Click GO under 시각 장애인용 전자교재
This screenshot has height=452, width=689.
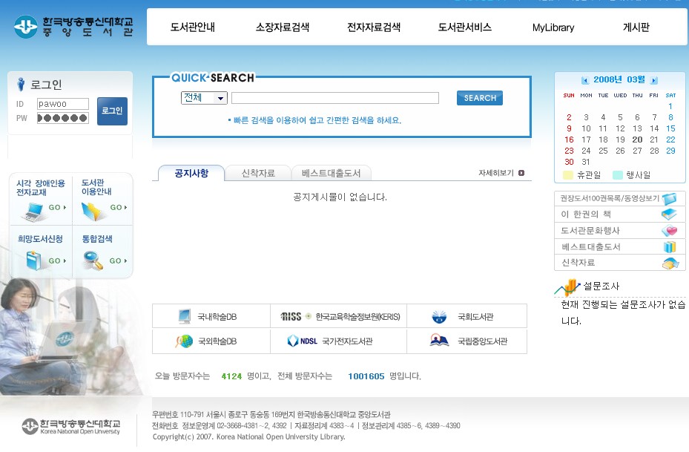click(x=58, y=207)
